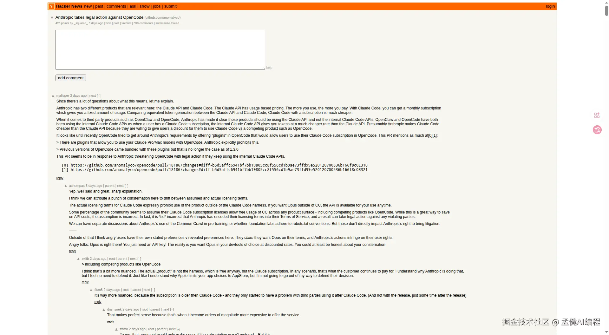Open the show section
The width and height of the screenshot is (609, 335).
click(144, 6)
